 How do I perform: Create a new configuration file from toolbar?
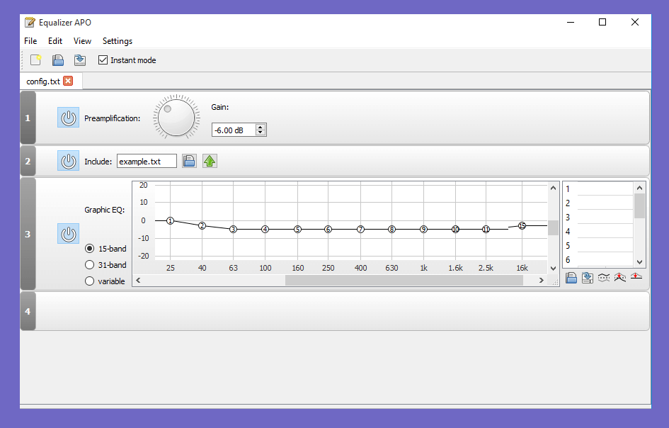[36, 60]
